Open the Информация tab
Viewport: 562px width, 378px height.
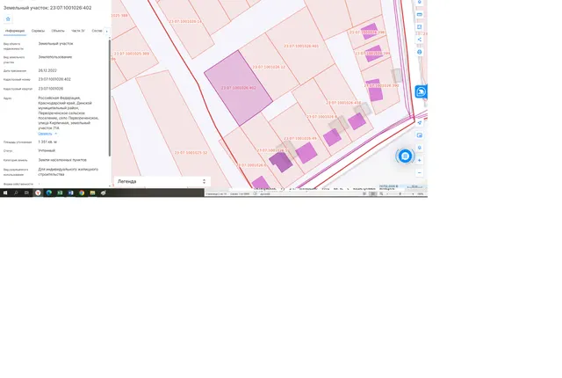(15, 31)
